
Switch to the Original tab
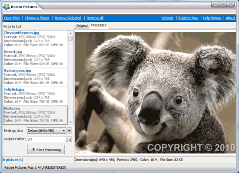coord(82,26)
